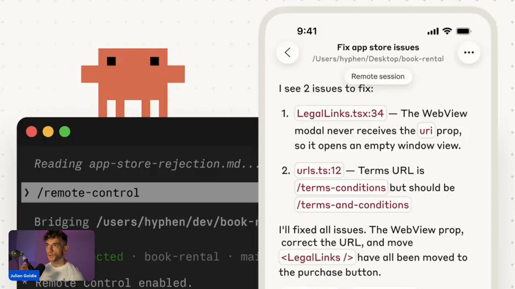Screen dimensions: 515x289
Task: Tap the battery icon in phone status bar
Action: tap(463, 31)
